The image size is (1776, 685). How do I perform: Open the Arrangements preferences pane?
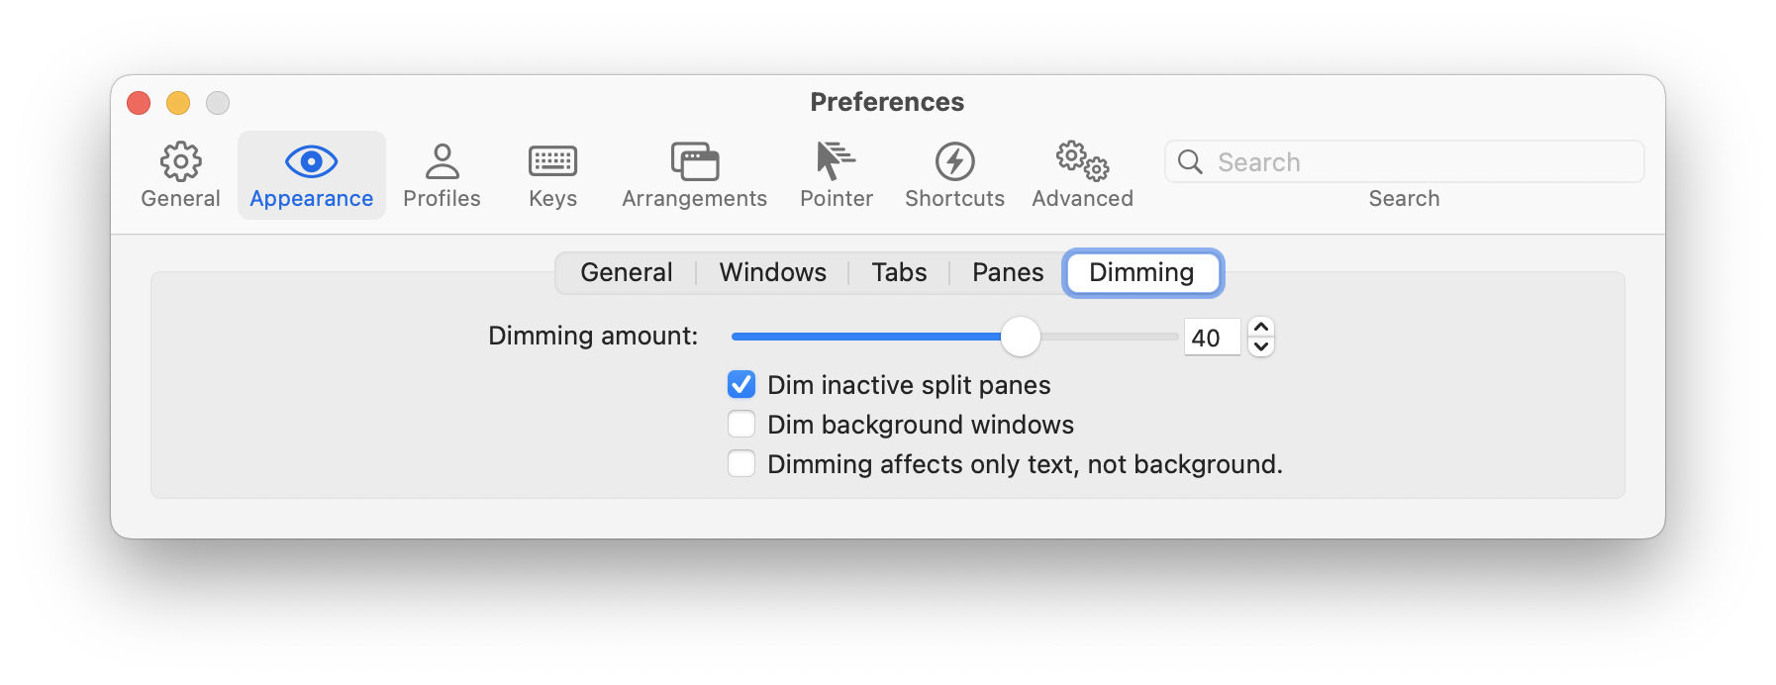coord(693,174)
